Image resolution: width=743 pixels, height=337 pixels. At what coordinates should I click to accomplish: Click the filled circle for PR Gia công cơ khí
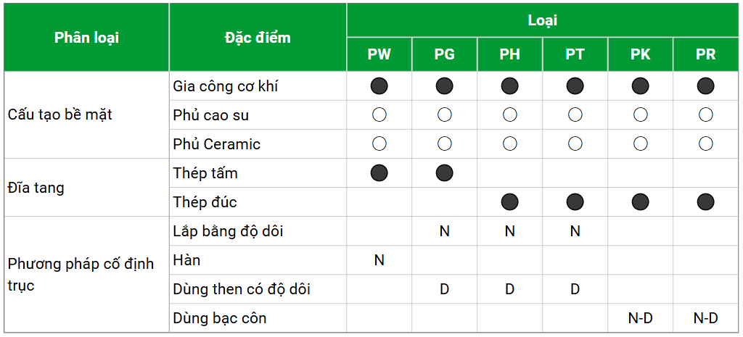pos(705,86)
